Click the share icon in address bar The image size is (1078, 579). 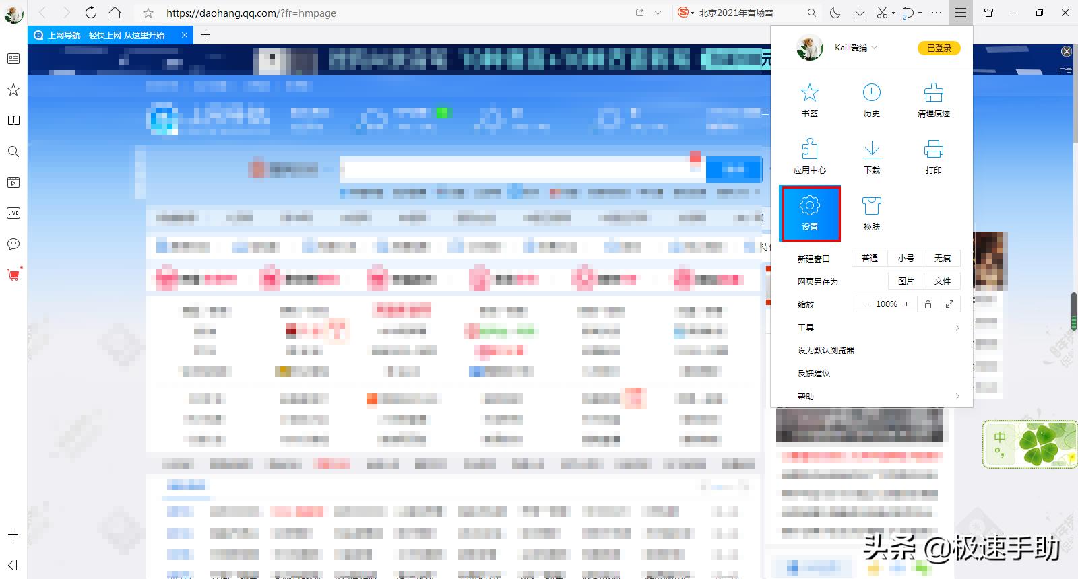pos(639,13)
